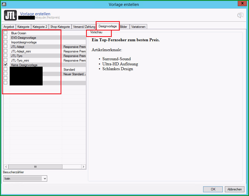This screenshot has height=196, width=249.
Task: Click Schlankes Design bullet in preview
Action: click(118, 69)
